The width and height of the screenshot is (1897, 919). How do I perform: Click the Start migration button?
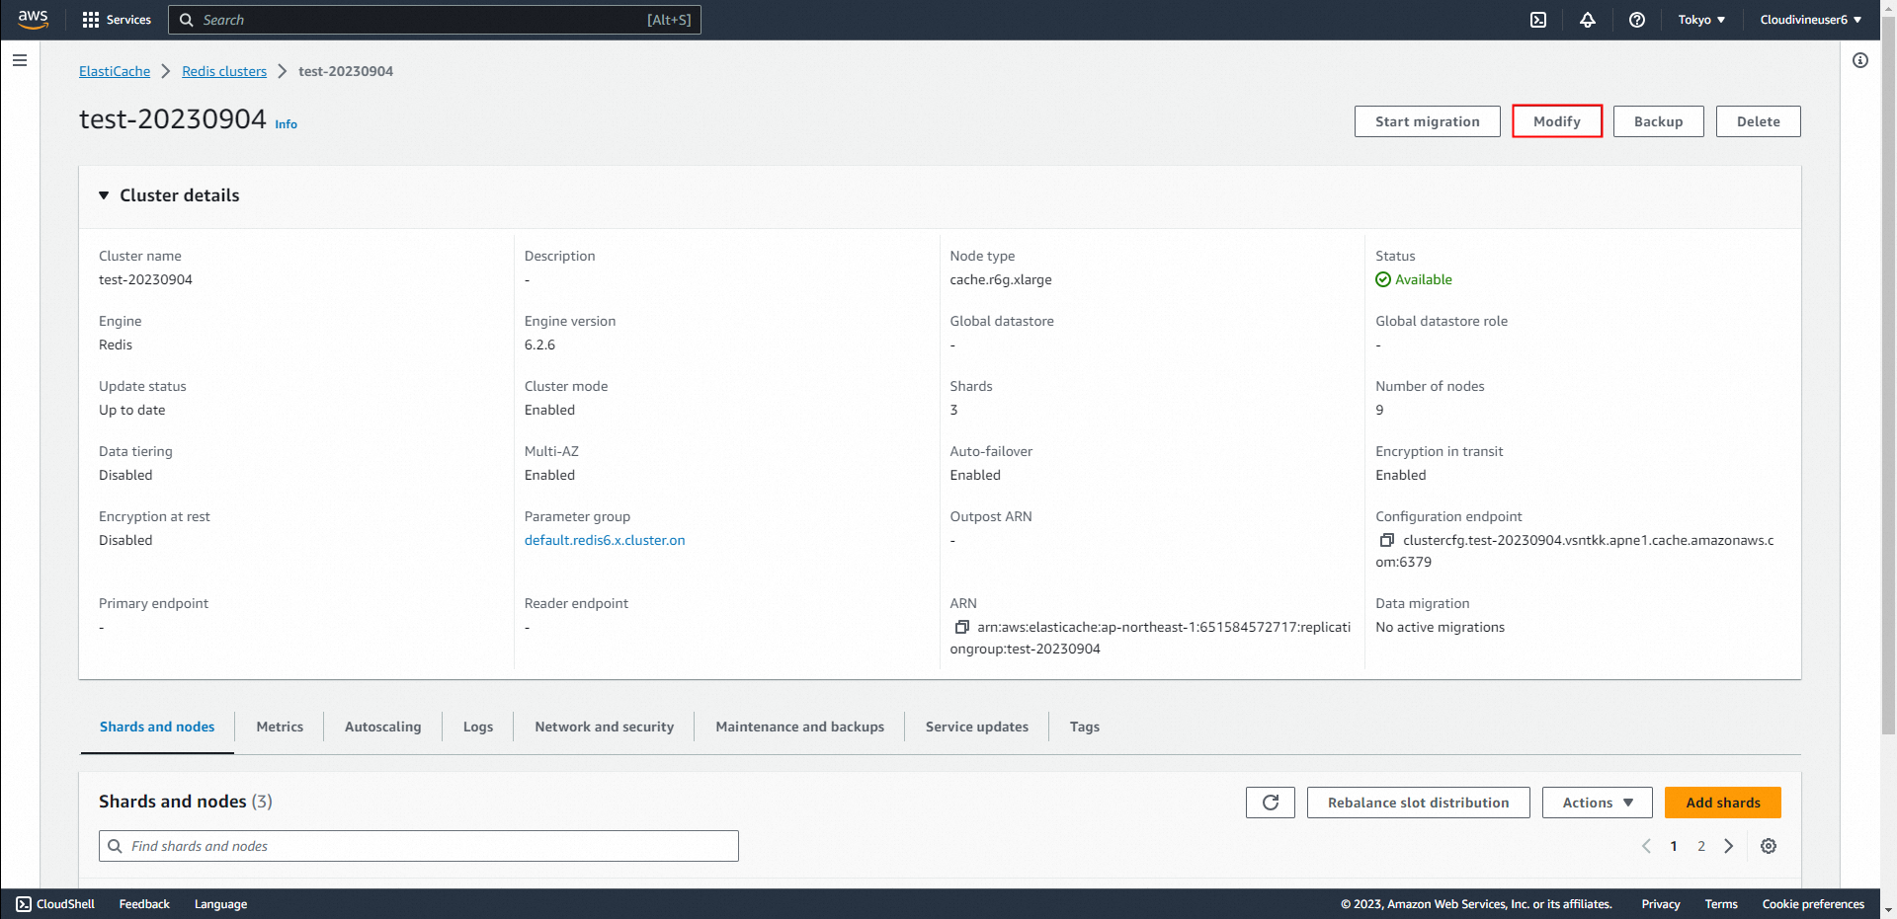coord(1428,121)
